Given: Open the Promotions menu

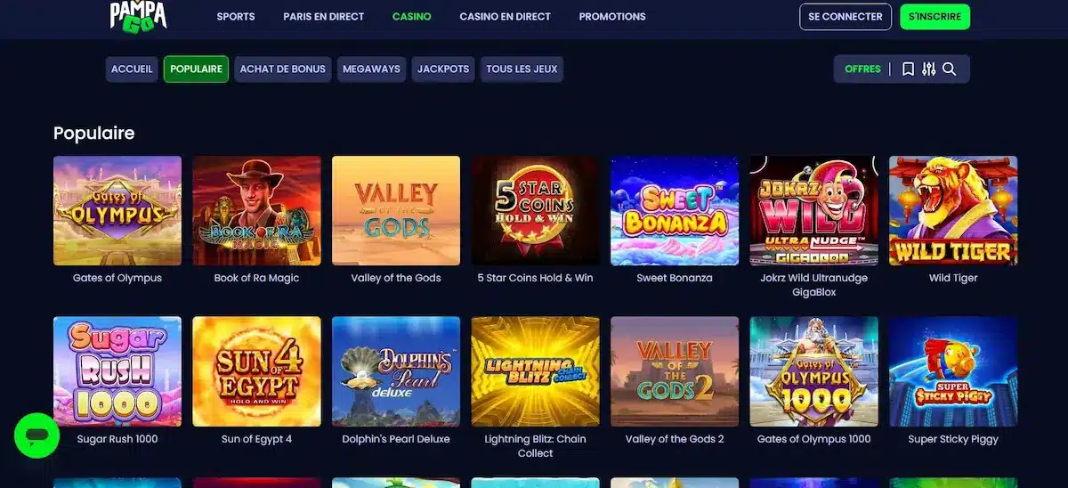Looking at the screenshot, I should pyautogui.click(x=612, y=16).
